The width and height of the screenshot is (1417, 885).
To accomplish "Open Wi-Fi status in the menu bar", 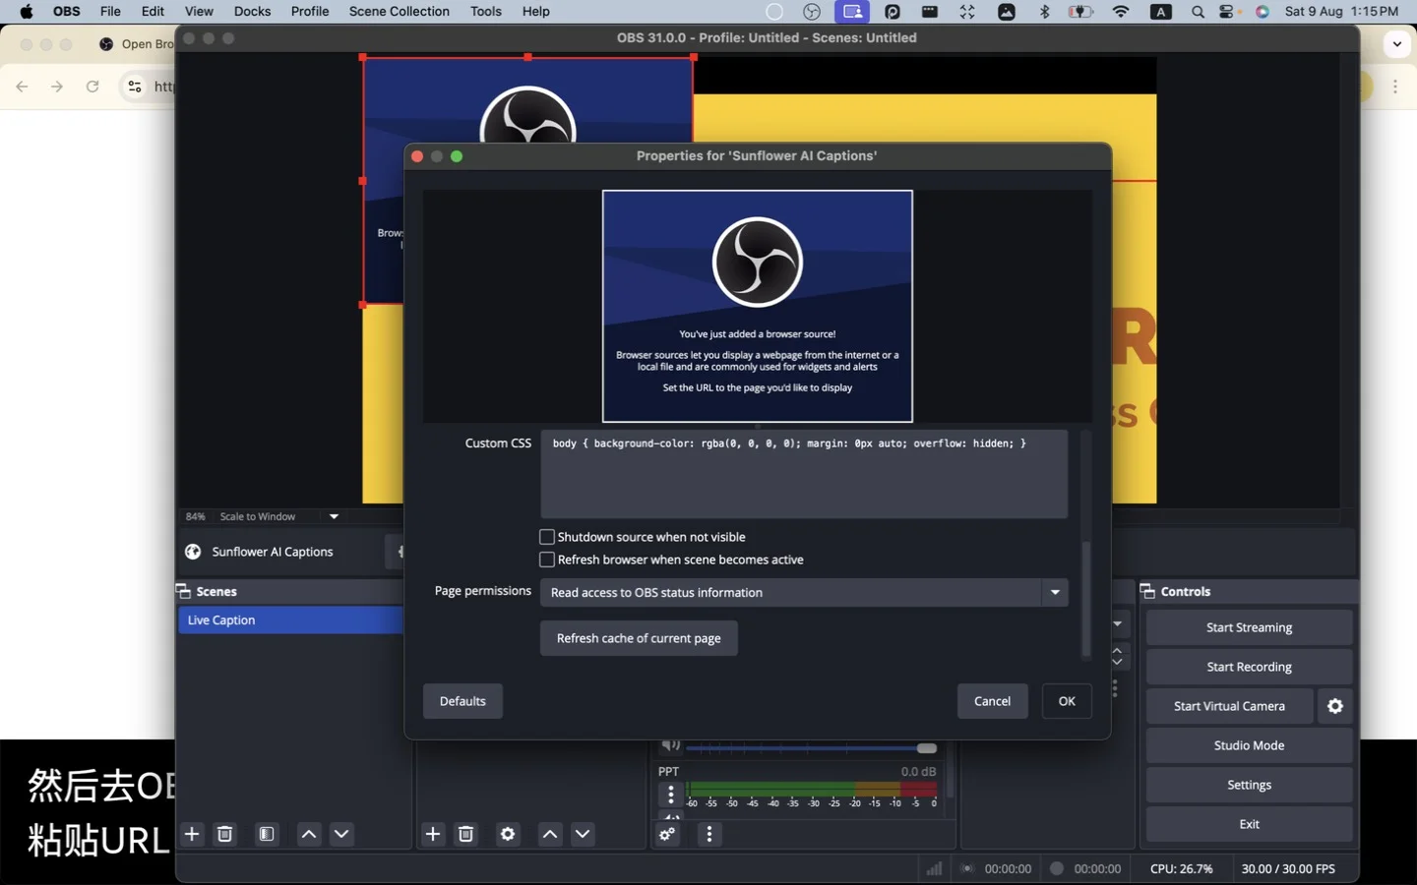I will (1121, 12).
